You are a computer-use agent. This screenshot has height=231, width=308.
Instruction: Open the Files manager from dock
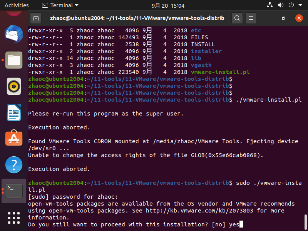pyautogui.click(x=14, y=60)
